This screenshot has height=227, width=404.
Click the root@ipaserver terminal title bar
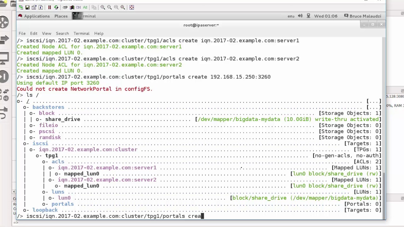pos(201,25)
